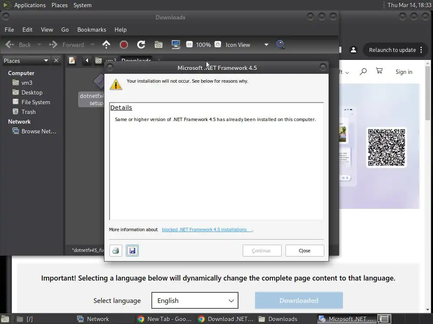Image resolution: width=433 pixels, height=324 pixels.
Task: Open Edit menu in Downloads window
Action: (27, 30)
